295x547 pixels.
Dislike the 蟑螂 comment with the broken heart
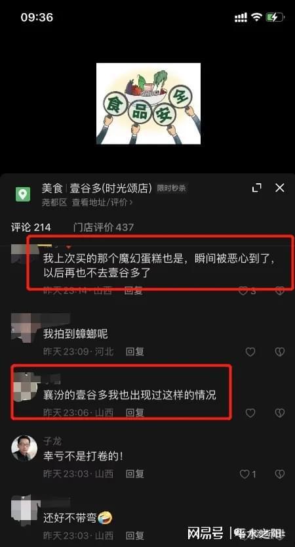click(x=280, y=352)
